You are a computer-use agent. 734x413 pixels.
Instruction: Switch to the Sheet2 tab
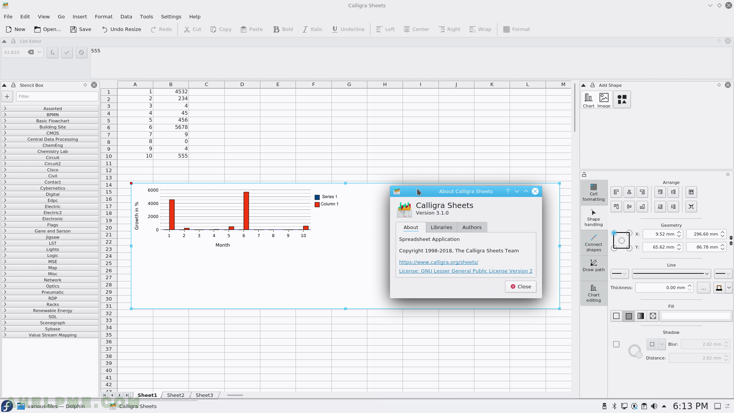pyautogui.click(x=175, y=395)
